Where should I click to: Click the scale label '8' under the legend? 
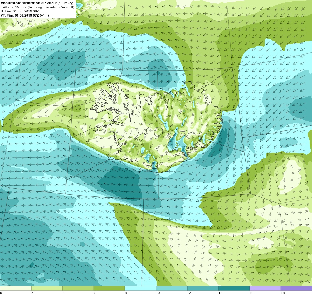click(126, 293)
